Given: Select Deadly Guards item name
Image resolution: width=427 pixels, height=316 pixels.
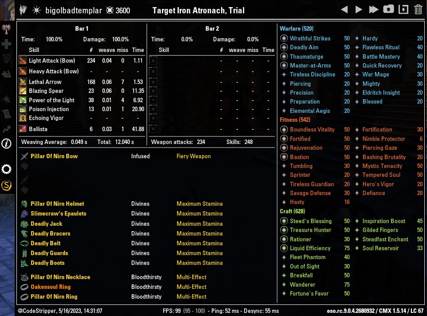Looking at the screenshot, I should tap(49, 253).
